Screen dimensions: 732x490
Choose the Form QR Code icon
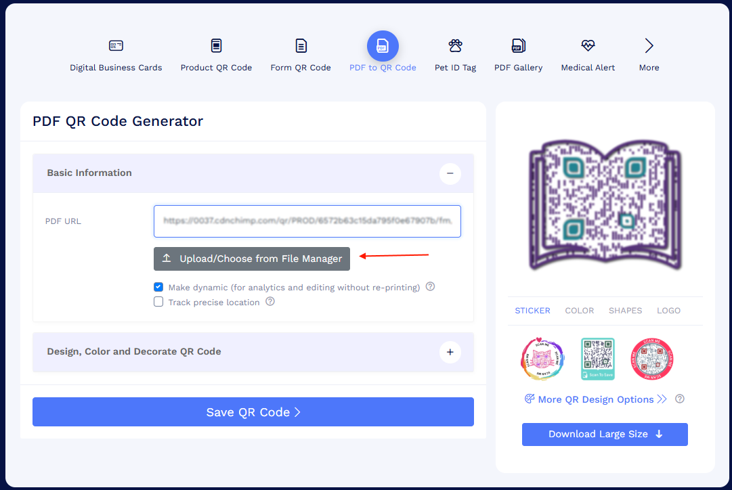301,46
